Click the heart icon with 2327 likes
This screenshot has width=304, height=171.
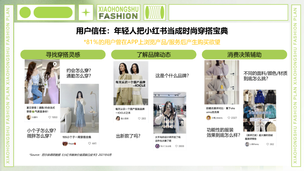click(x=229, y=118)
